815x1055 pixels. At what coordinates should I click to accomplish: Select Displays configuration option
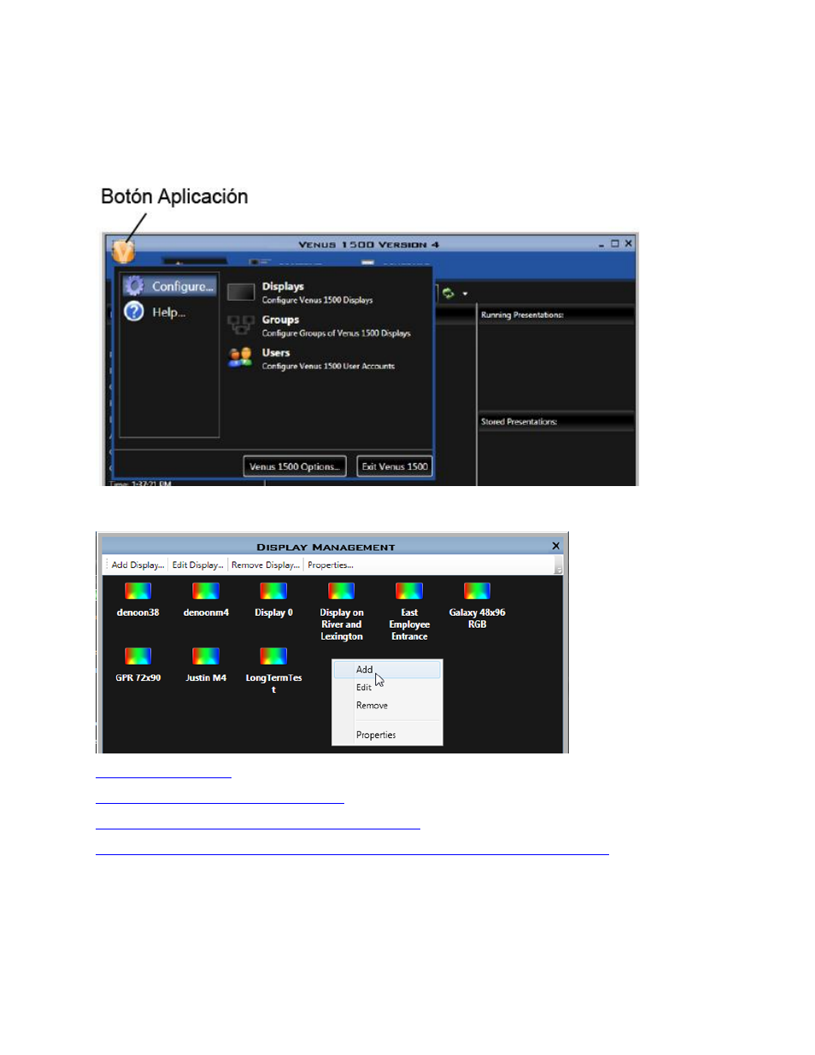point(317,292)
